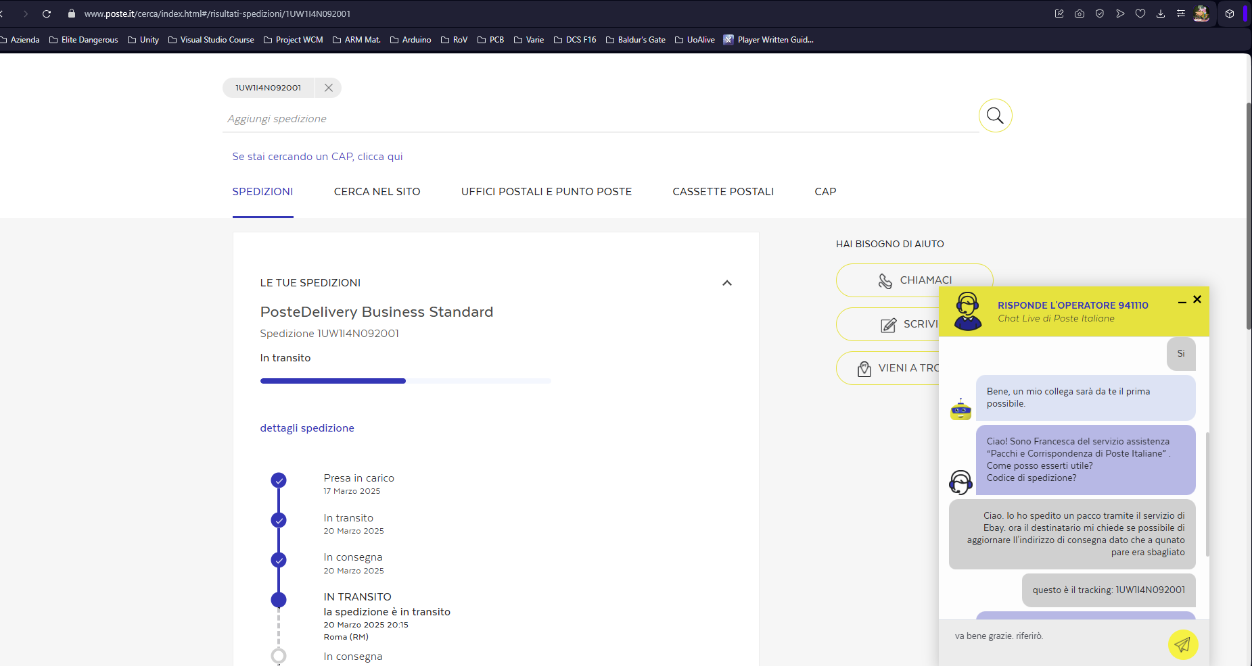Viewport: 1252px width, 666px height.
Task: Click the pending In consegna empty marker
Action: (x=279, y=656)
